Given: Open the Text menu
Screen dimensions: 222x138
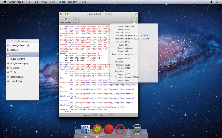Looking at the screenshot, I should 52,2.
